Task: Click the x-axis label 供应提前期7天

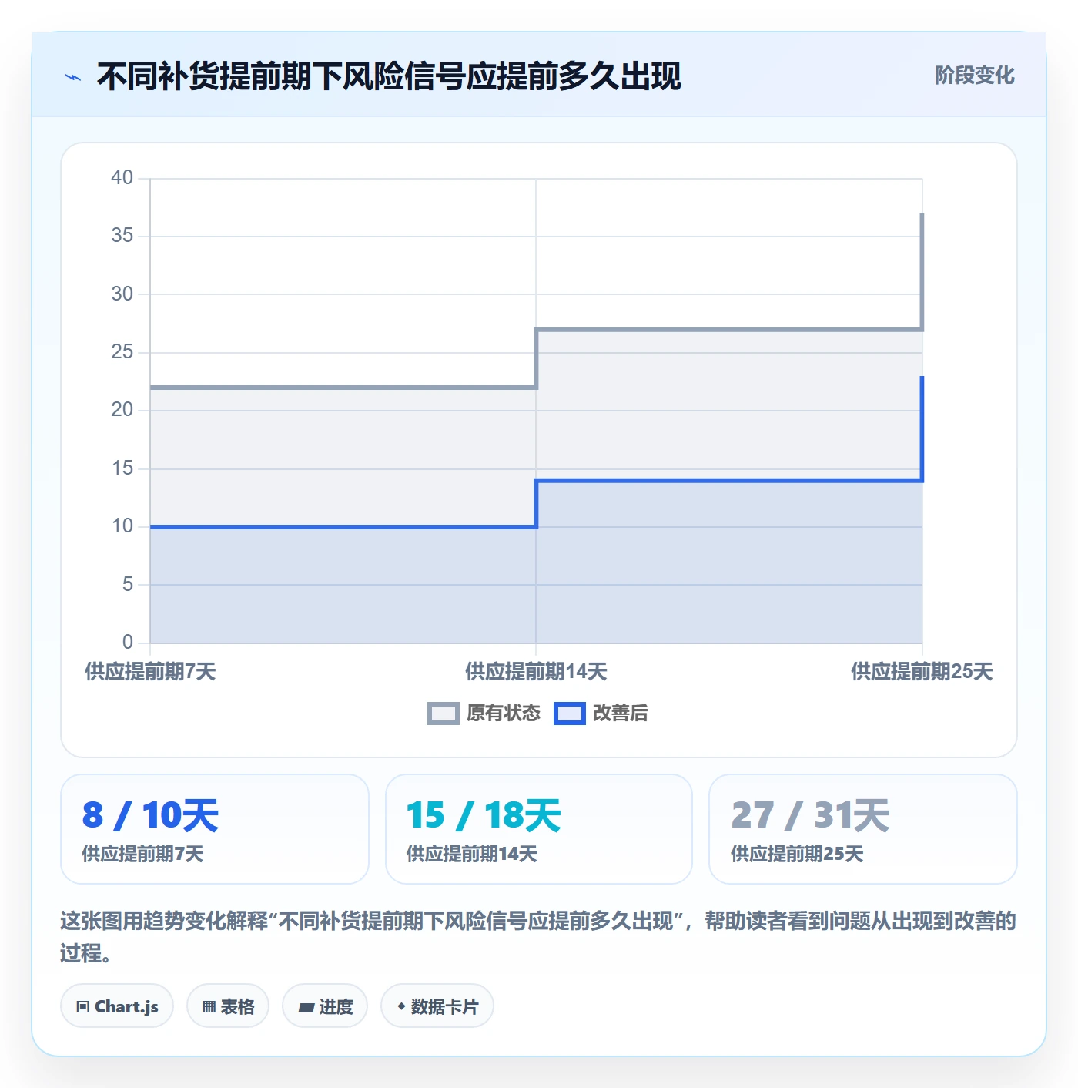Action: pyautogui.click(x=150, y=672)
